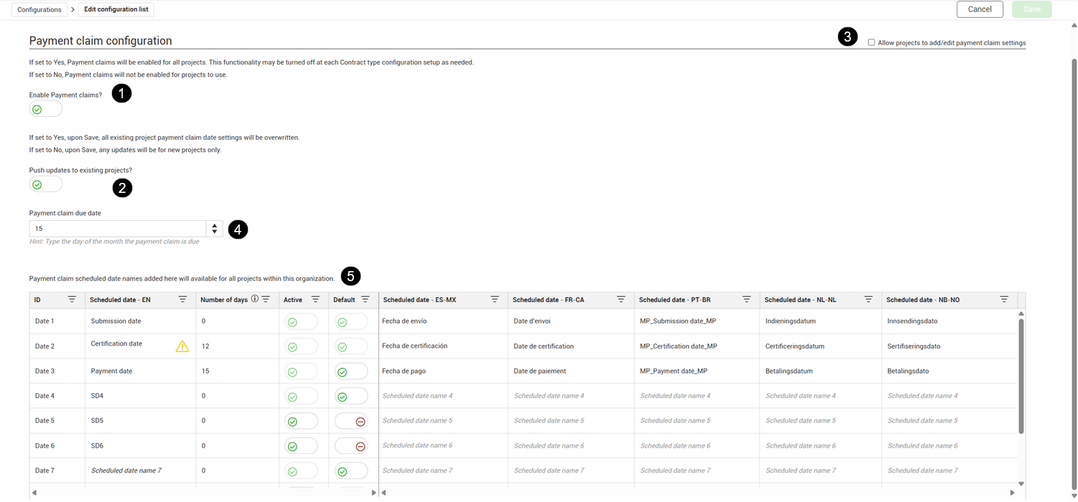1078x502 pixels.
Task: Toggle Active switch for Date 1 row
Action: pyautogui.click(x=301, y=322)
